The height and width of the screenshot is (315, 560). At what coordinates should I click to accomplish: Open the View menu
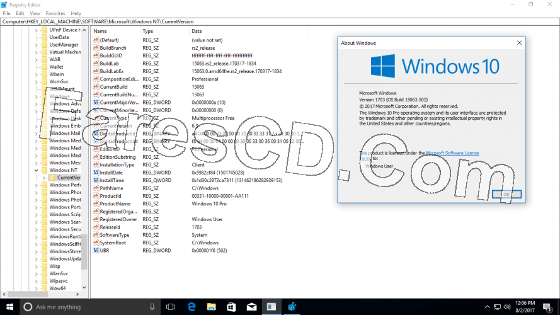35,13
